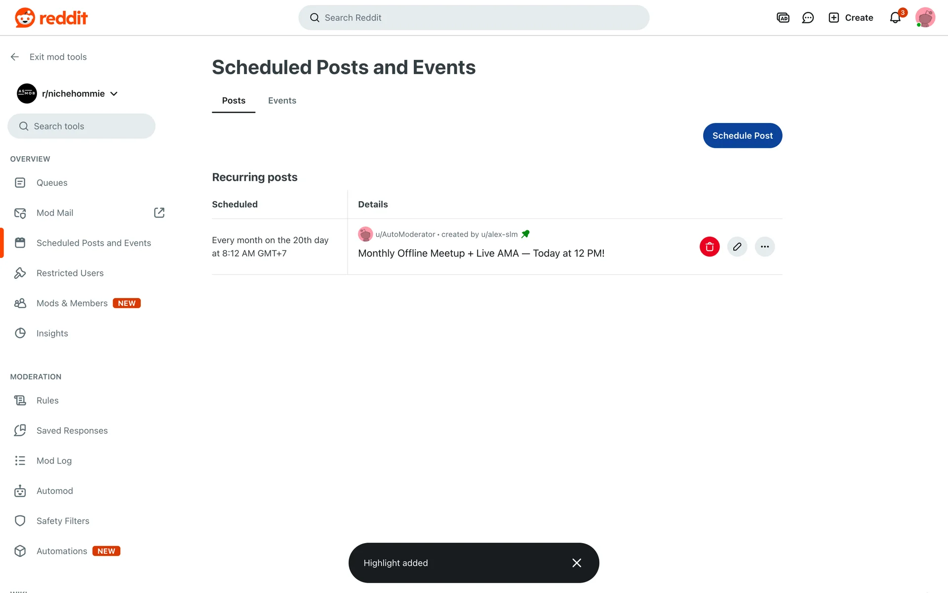Click into the Search tools box

pyautogui.click(x=81, y=126)
